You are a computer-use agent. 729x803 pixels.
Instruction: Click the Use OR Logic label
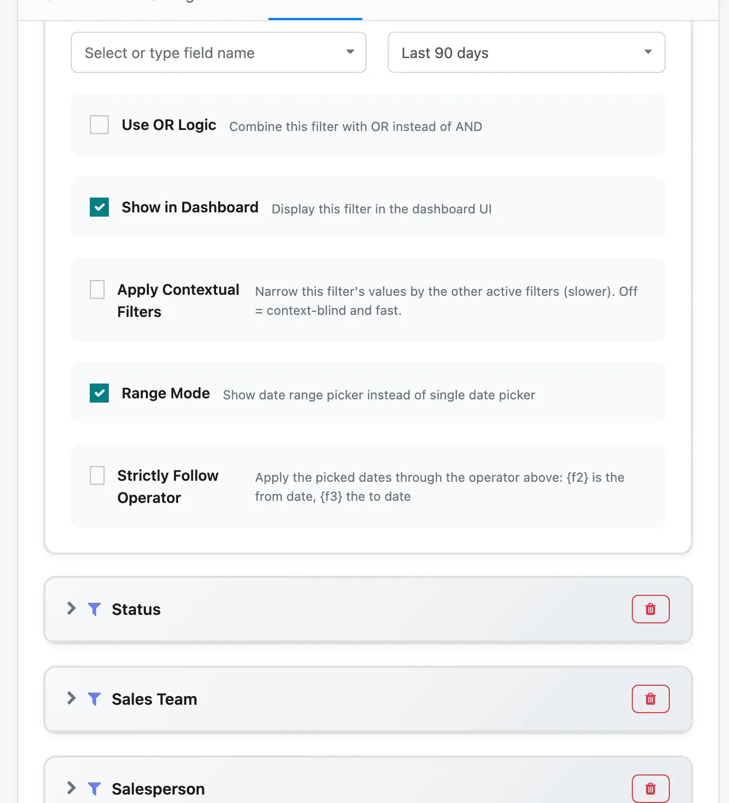[169, 125]
